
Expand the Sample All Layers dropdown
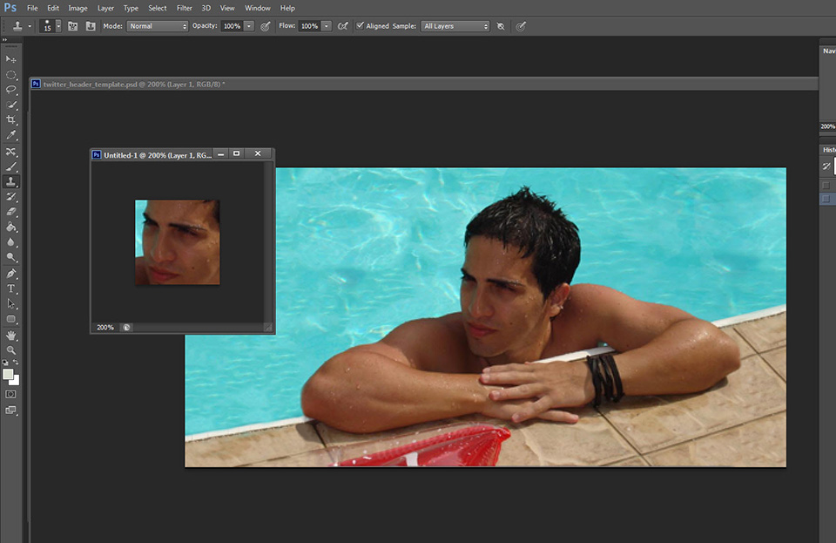[455, 26]
